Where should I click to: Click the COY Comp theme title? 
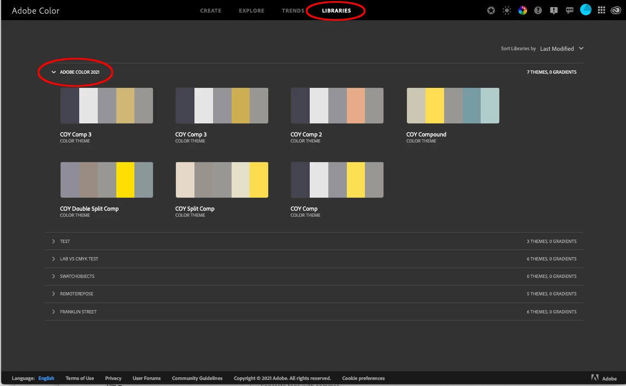click(x=304, y=209)
